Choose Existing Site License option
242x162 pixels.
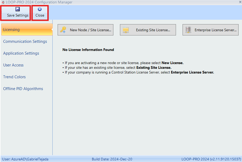148,30
